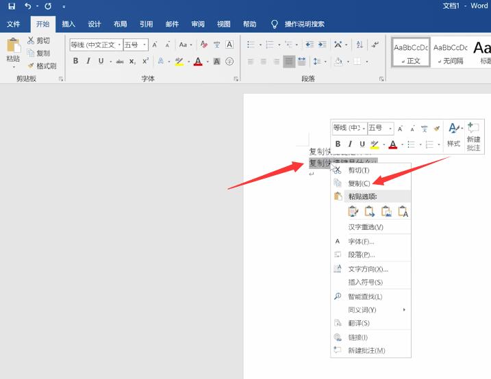Choose 剪切(T) in the context menu

(x=371, y=170)
